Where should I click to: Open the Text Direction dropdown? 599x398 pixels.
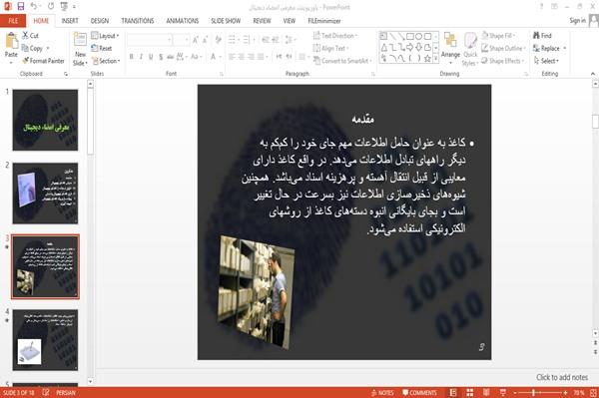click(335, 36)
